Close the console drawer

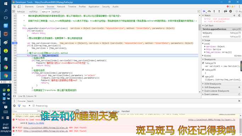pyautogui.click(x=239, y=101)
